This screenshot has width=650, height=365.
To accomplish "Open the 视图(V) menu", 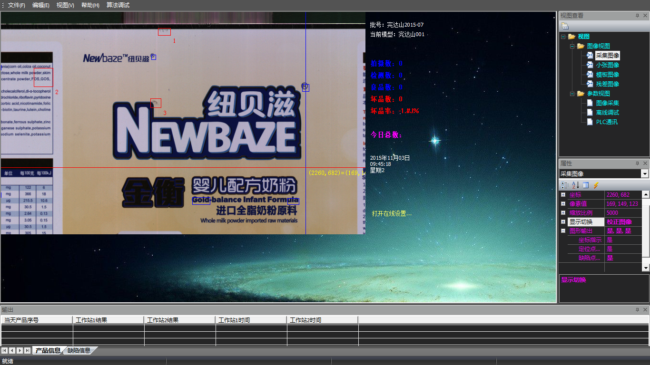I will tap(65, 5).
